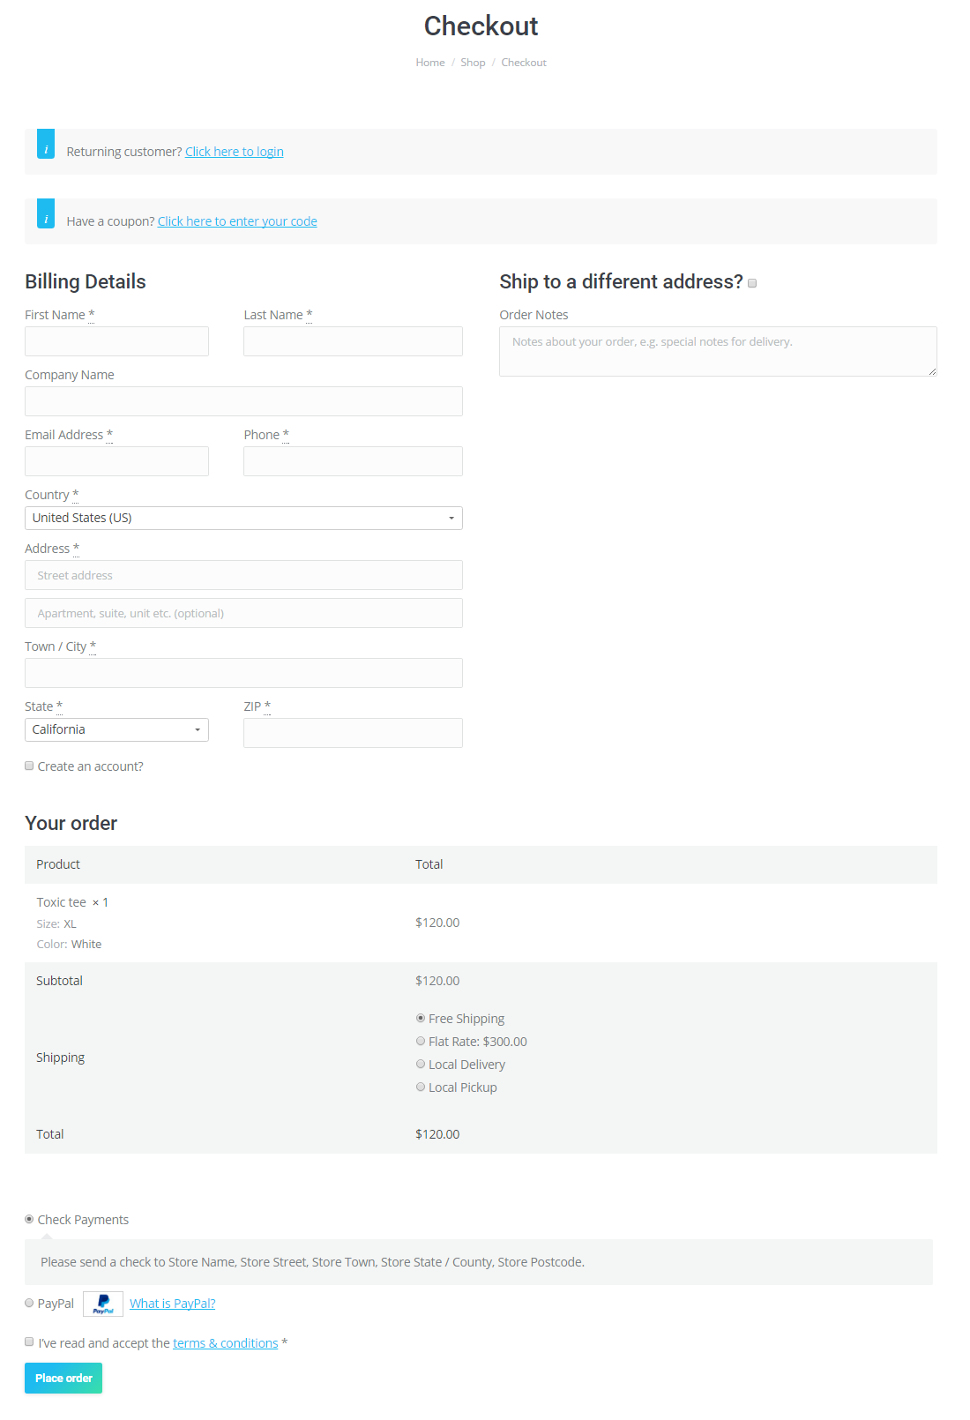The height and width of the screenshot is (1420, 970).
Task: Click the Place order button
Action: (63, 1378)
